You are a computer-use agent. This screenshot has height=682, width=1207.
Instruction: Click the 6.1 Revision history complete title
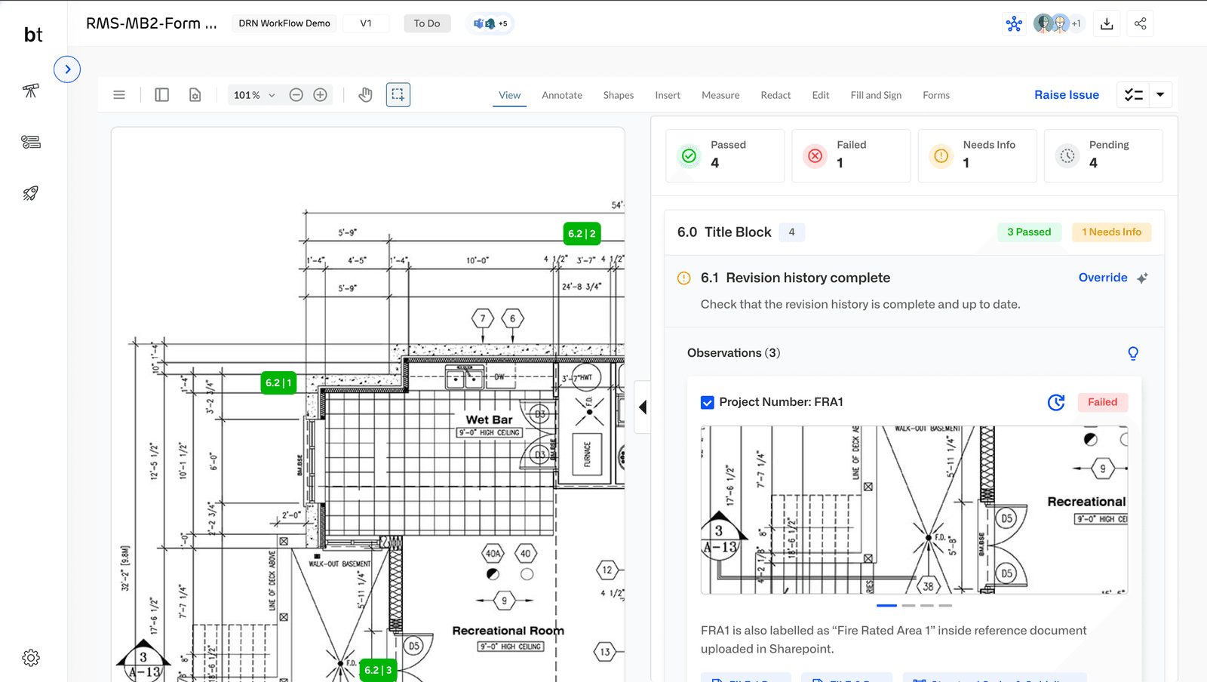tap(795, 278)
